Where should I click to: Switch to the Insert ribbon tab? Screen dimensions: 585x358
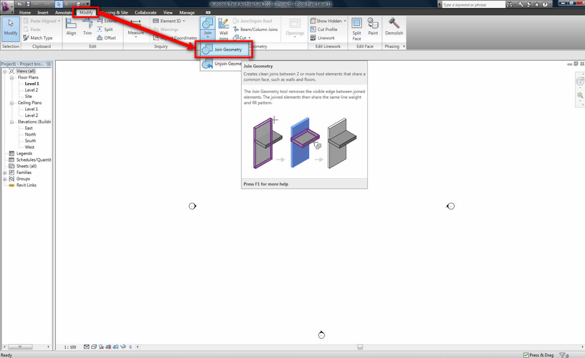[43, 13]
